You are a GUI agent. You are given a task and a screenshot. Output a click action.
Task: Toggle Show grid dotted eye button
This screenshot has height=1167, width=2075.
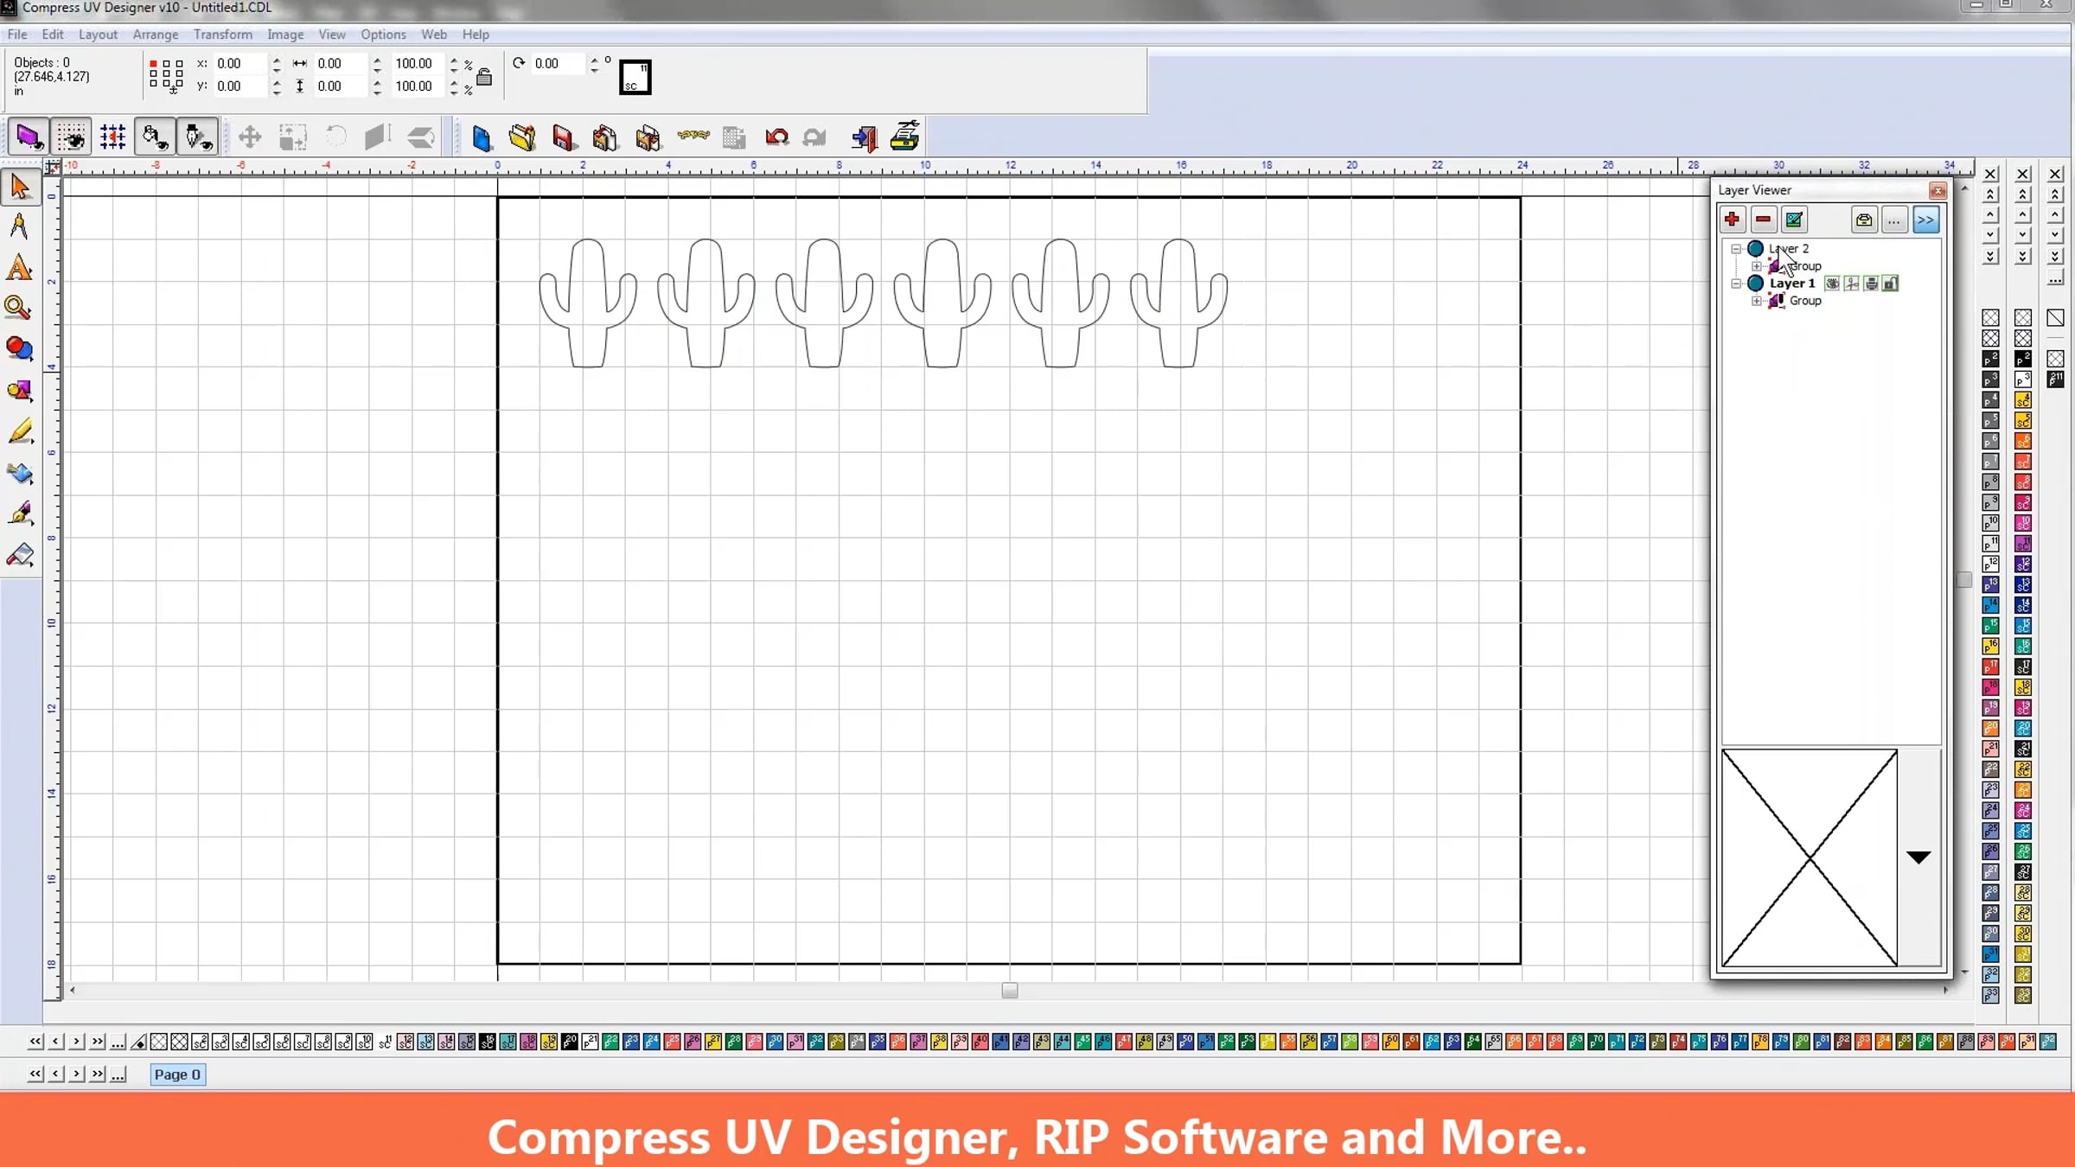[71, 137]
